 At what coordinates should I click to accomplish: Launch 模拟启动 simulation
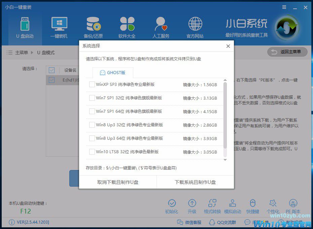[x=233, y=206]
